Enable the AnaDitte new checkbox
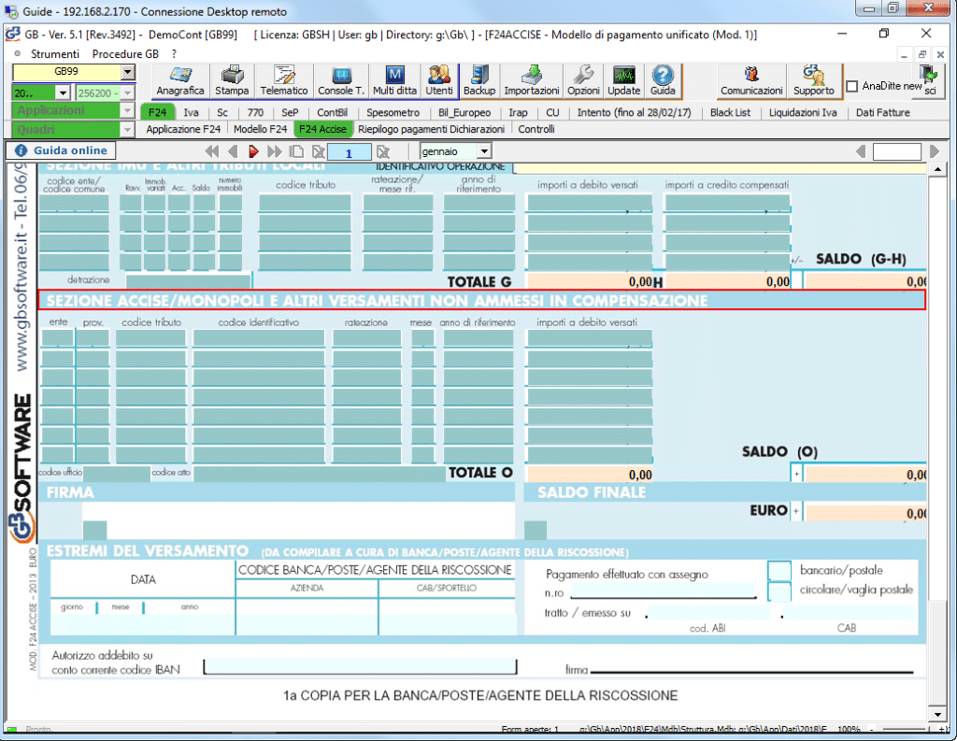The image size is (957, 741). tap(852, 87)
